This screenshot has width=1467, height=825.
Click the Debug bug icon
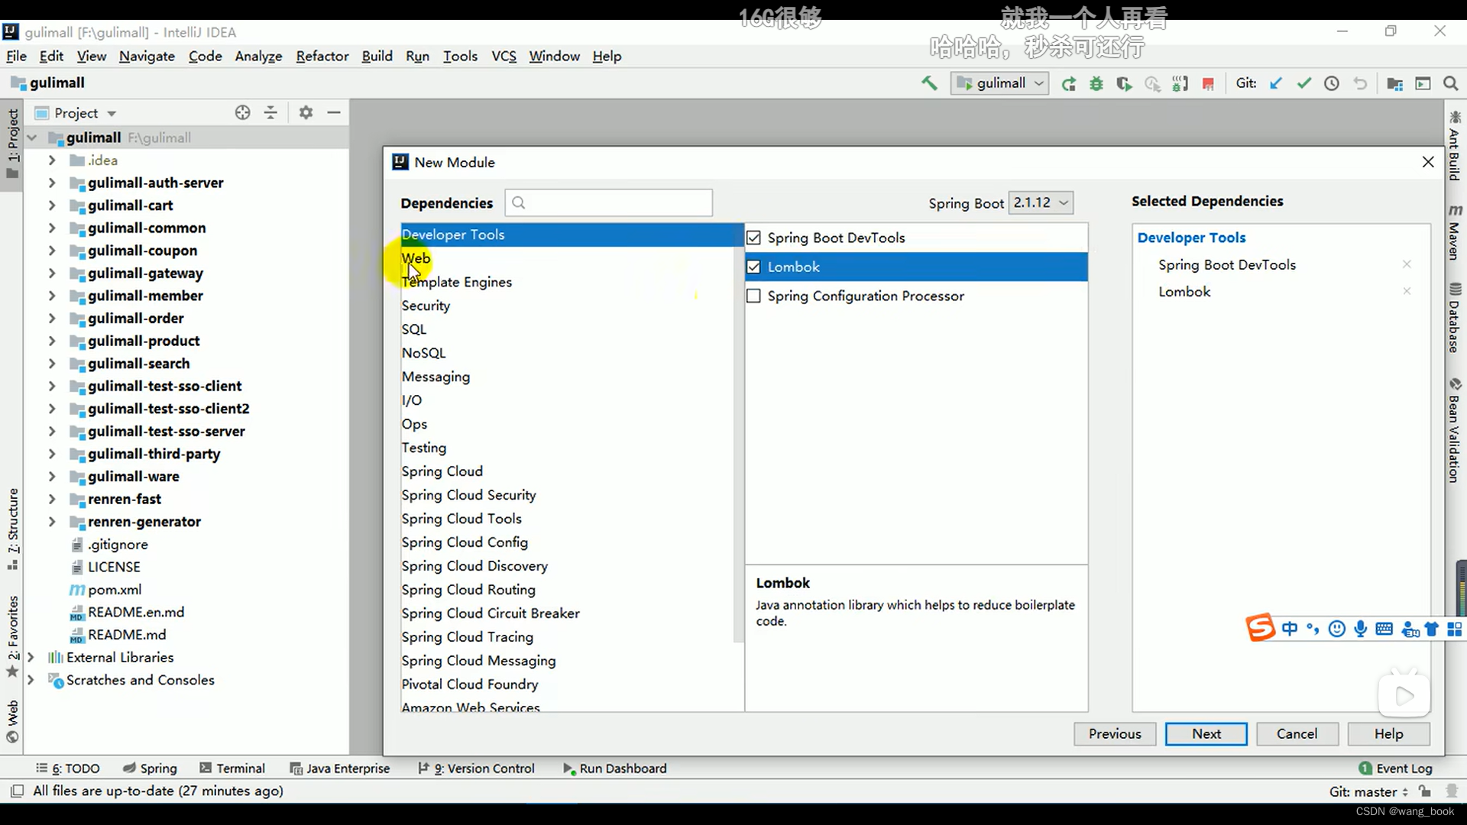click(x=1096, y=84)
